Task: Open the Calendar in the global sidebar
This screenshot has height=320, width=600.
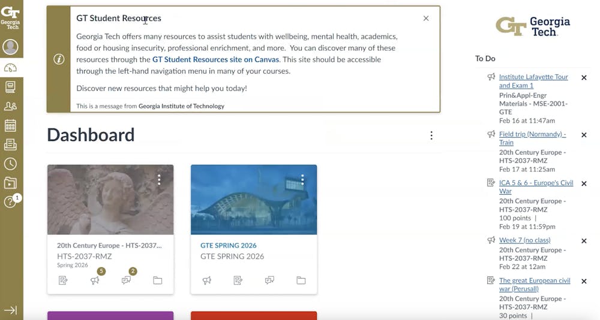Action: pos(10,125)
